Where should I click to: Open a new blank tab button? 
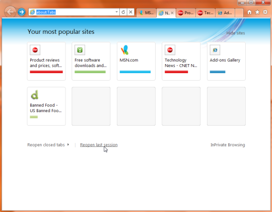click(x=239, y=13)
